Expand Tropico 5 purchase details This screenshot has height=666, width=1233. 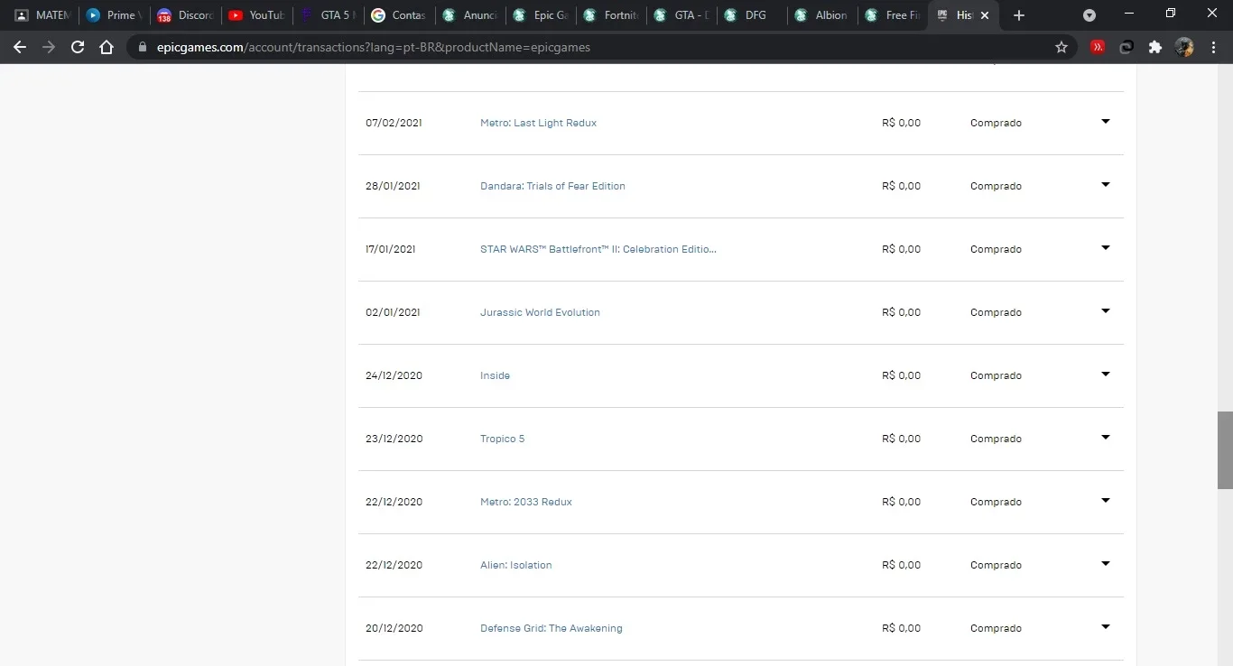(1105, 438)
